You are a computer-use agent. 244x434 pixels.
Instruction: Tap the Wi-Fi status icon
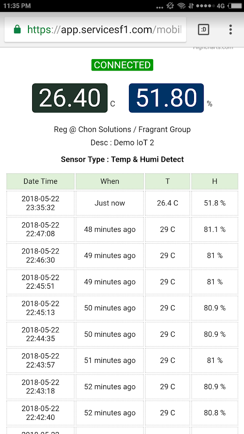pyautogui.click(x=182, y=6)
